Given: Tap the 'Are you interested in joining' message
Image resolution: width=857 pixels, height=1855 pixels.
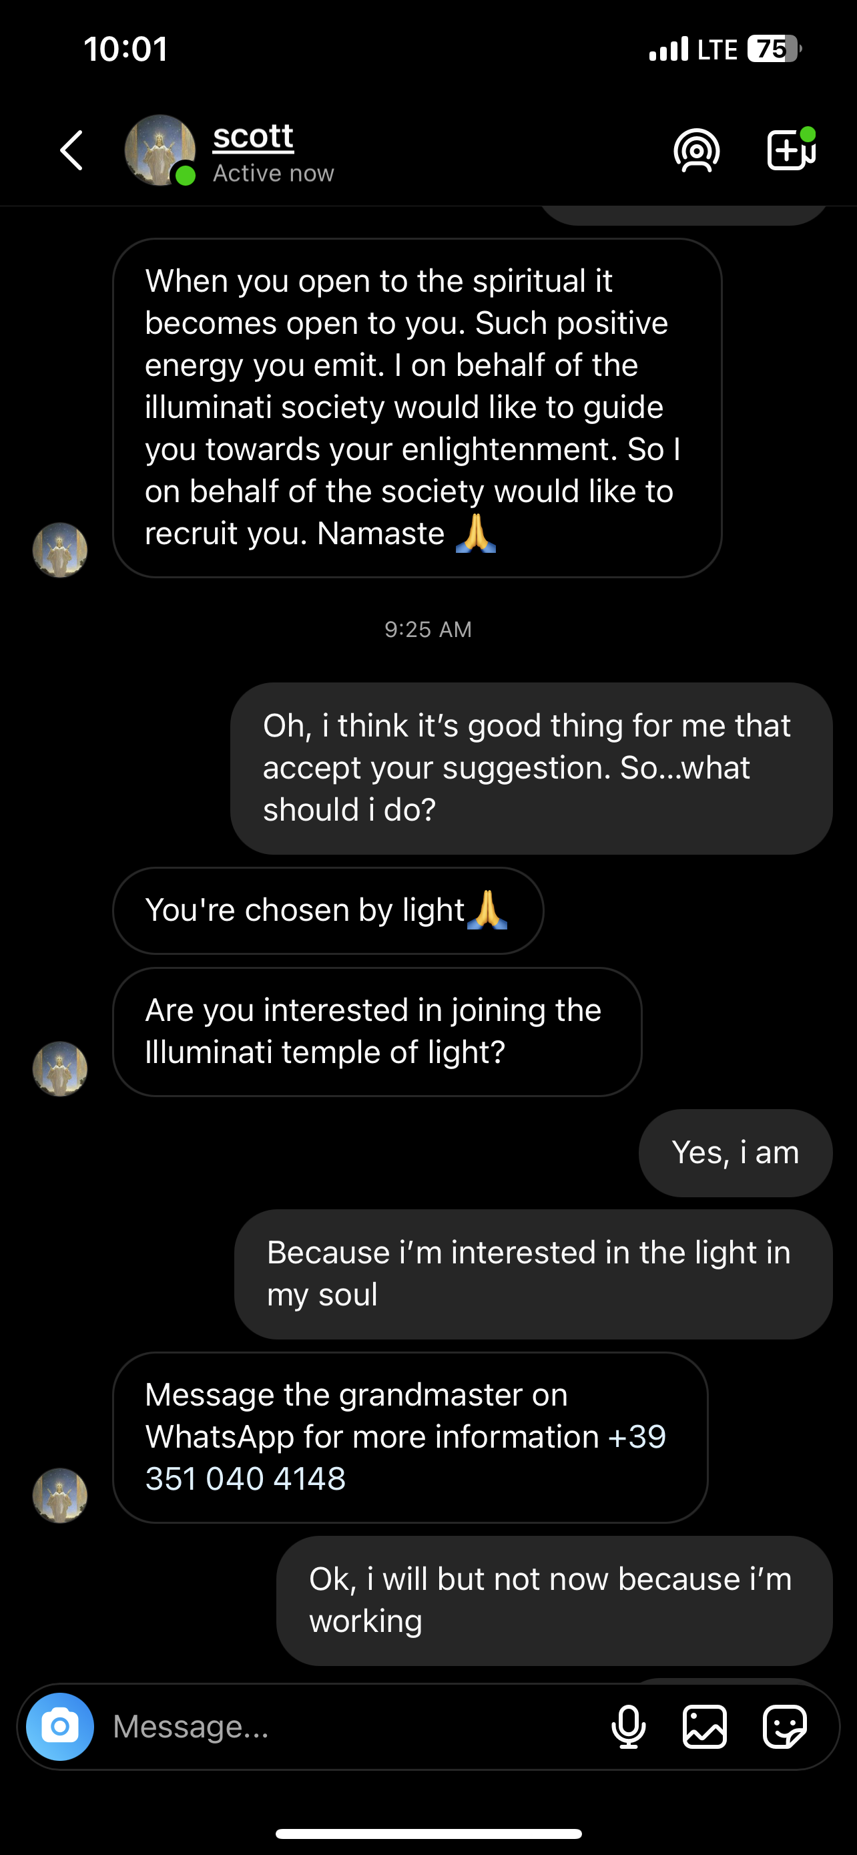Looking at the screenshot, I should 377,1031.
